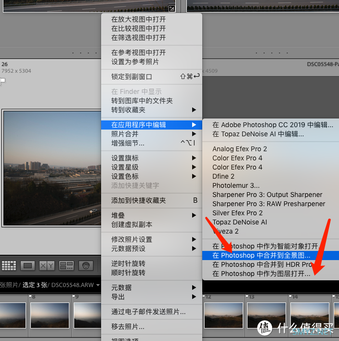Choose 设置为参考照片
Viewport: 339px width, 341px height.
tap(152, 62)
